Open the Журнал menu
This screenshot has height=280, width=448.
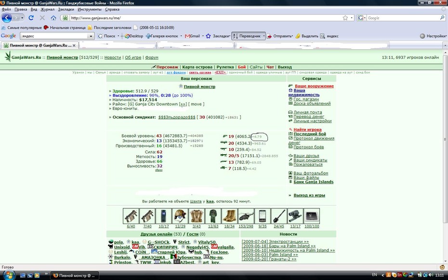47,10
